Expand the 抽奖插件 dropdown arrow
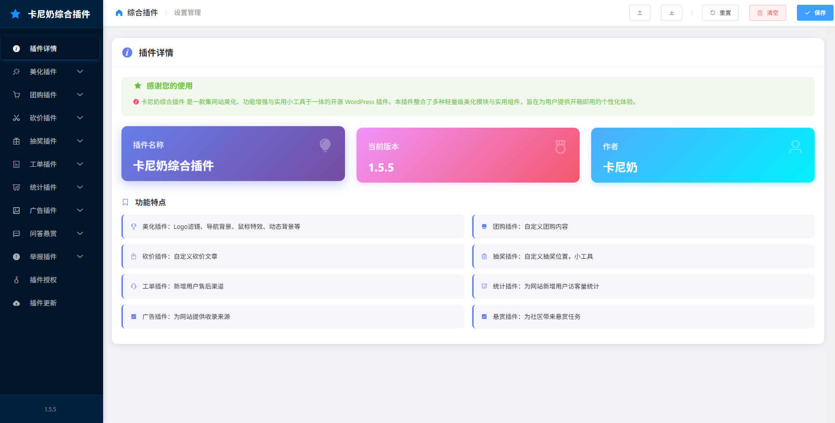This screenshot has height=423, width=835. click(80, 141)
